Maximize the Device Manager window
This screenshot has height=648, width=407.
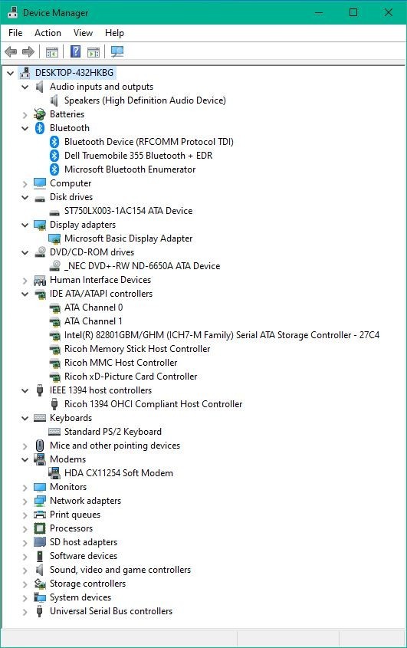click(353, 12)
